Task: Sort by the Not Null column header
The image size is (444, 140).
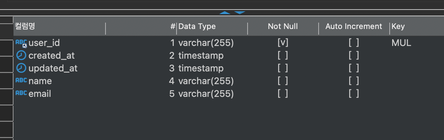Action: 283,27
